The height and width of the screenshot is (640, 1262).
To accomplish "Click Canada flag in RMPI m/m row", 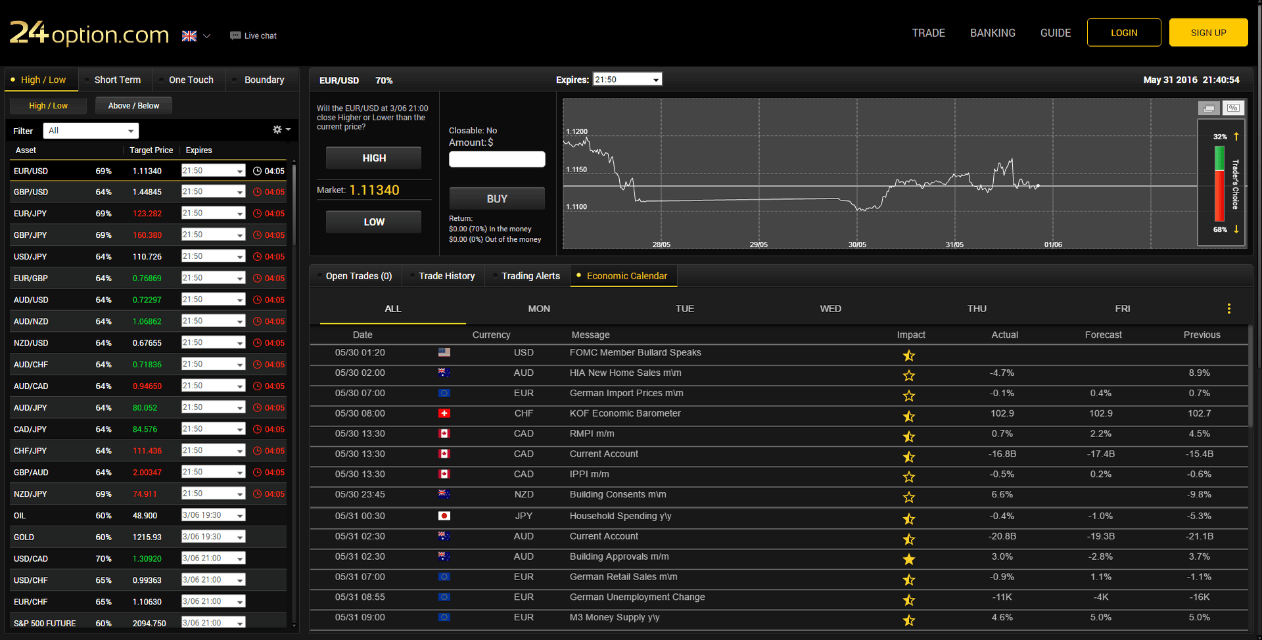I will point(444,434).
